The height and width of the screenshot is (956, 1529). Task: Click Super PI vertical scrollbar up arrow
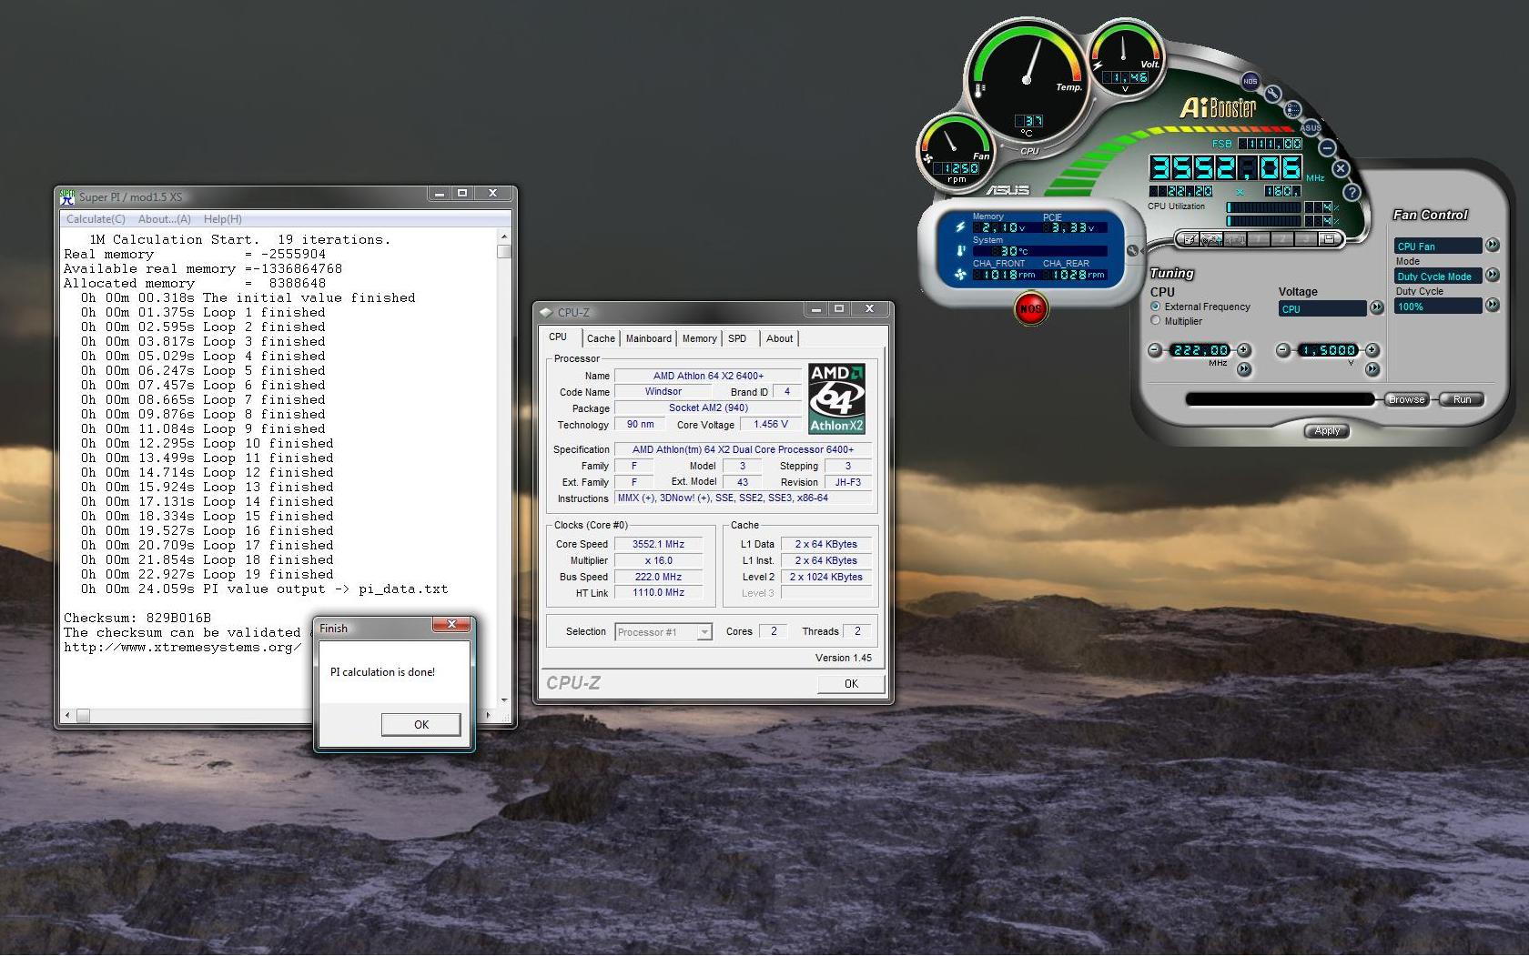[x=504, y=237]
